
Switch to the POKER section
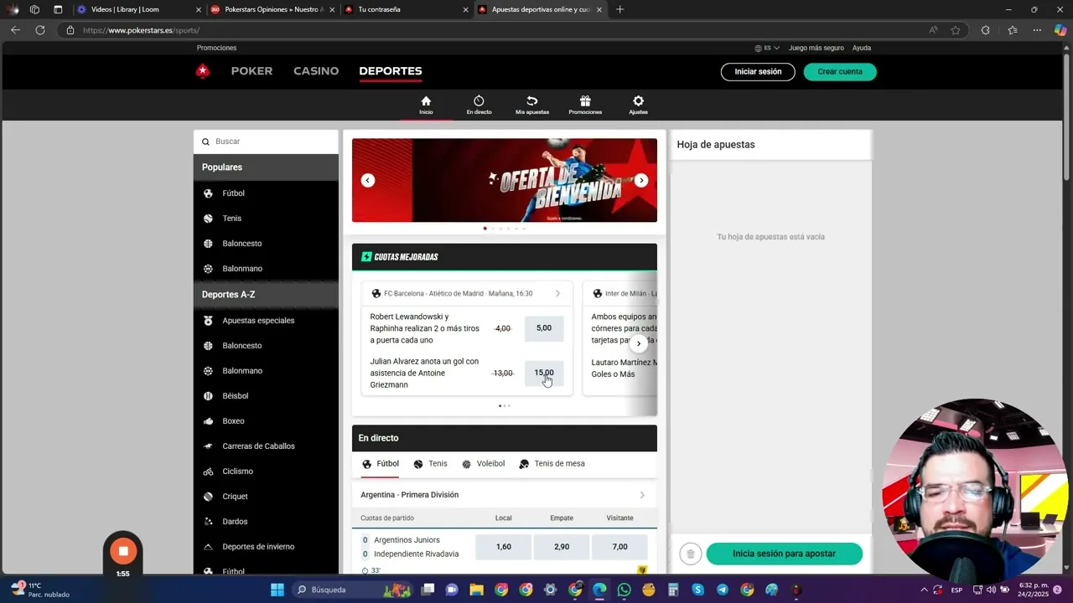[x=251, y=71]
